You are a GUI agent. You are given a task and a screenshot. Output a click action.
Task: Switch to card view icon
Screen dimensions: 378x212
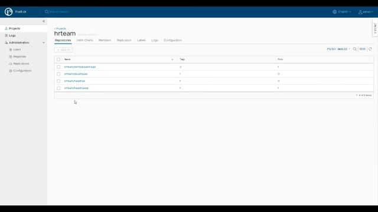(362, 49)
